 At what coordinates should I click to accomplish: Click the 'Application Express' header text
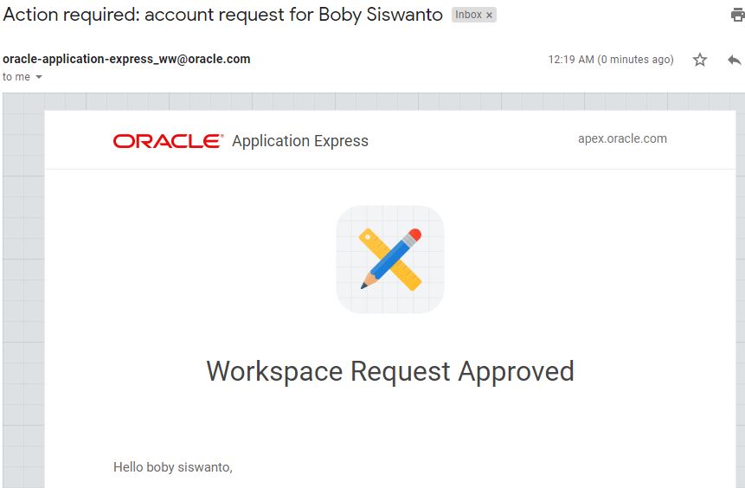click(300, 141)
